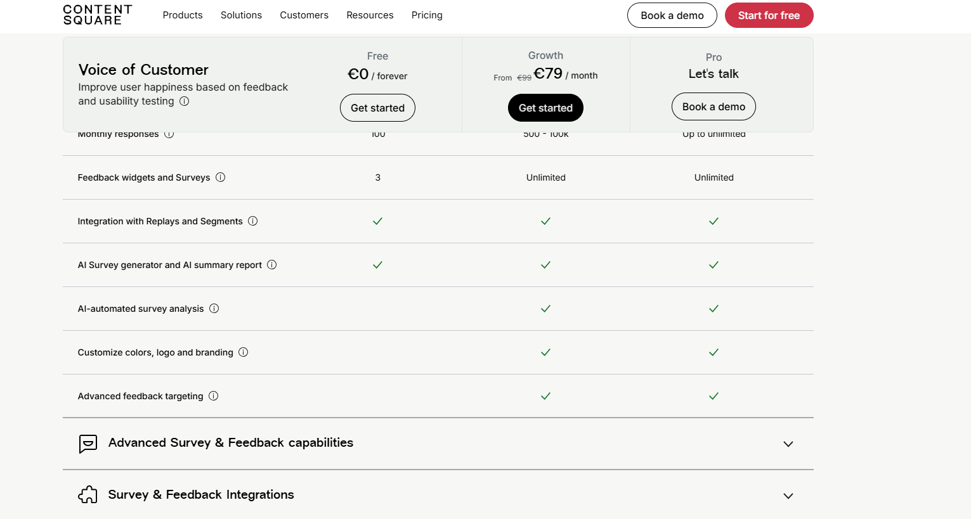
Task: Click info icon for Feedback widgets and Surveys
Action: 221,177
